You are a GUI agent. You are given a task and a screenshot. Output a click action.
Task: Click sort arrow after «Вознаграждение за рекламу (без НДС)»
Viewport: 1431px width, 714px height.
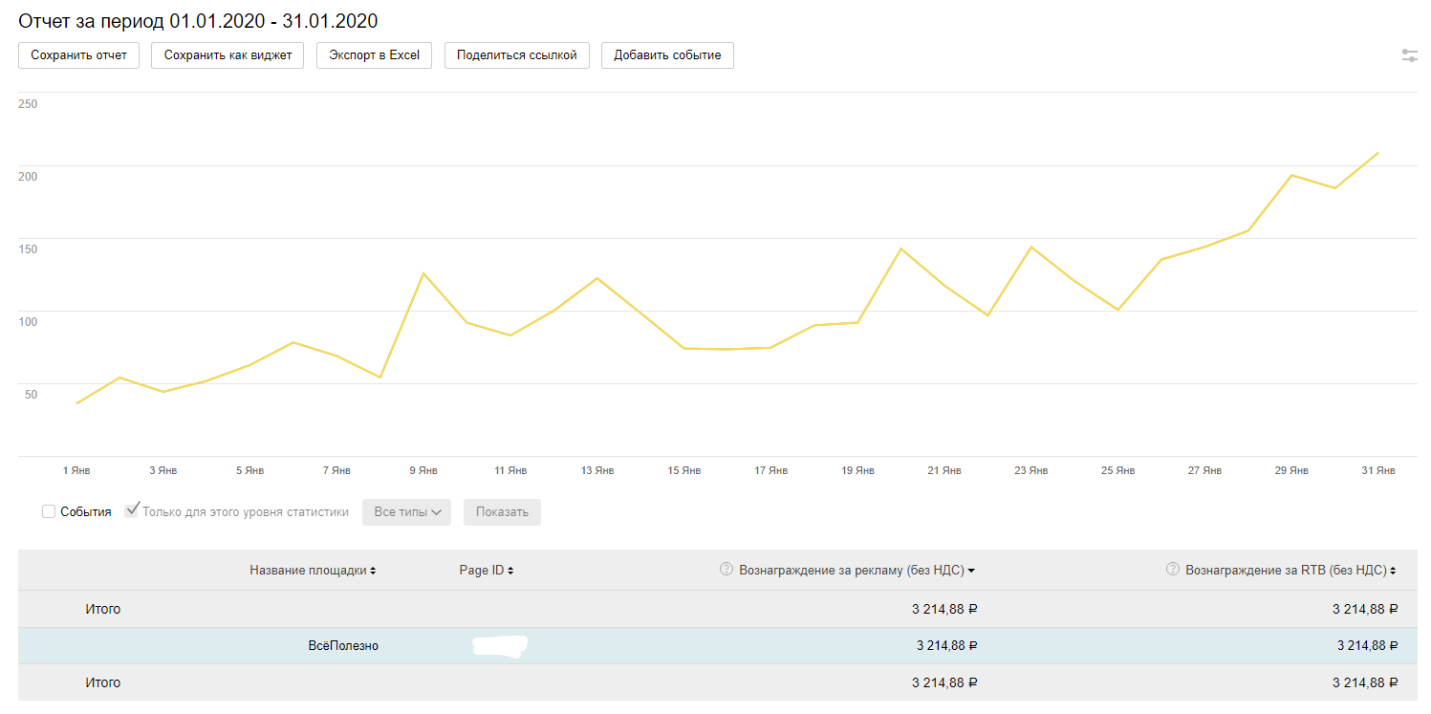pyautogui.click(x=971, y=571)
